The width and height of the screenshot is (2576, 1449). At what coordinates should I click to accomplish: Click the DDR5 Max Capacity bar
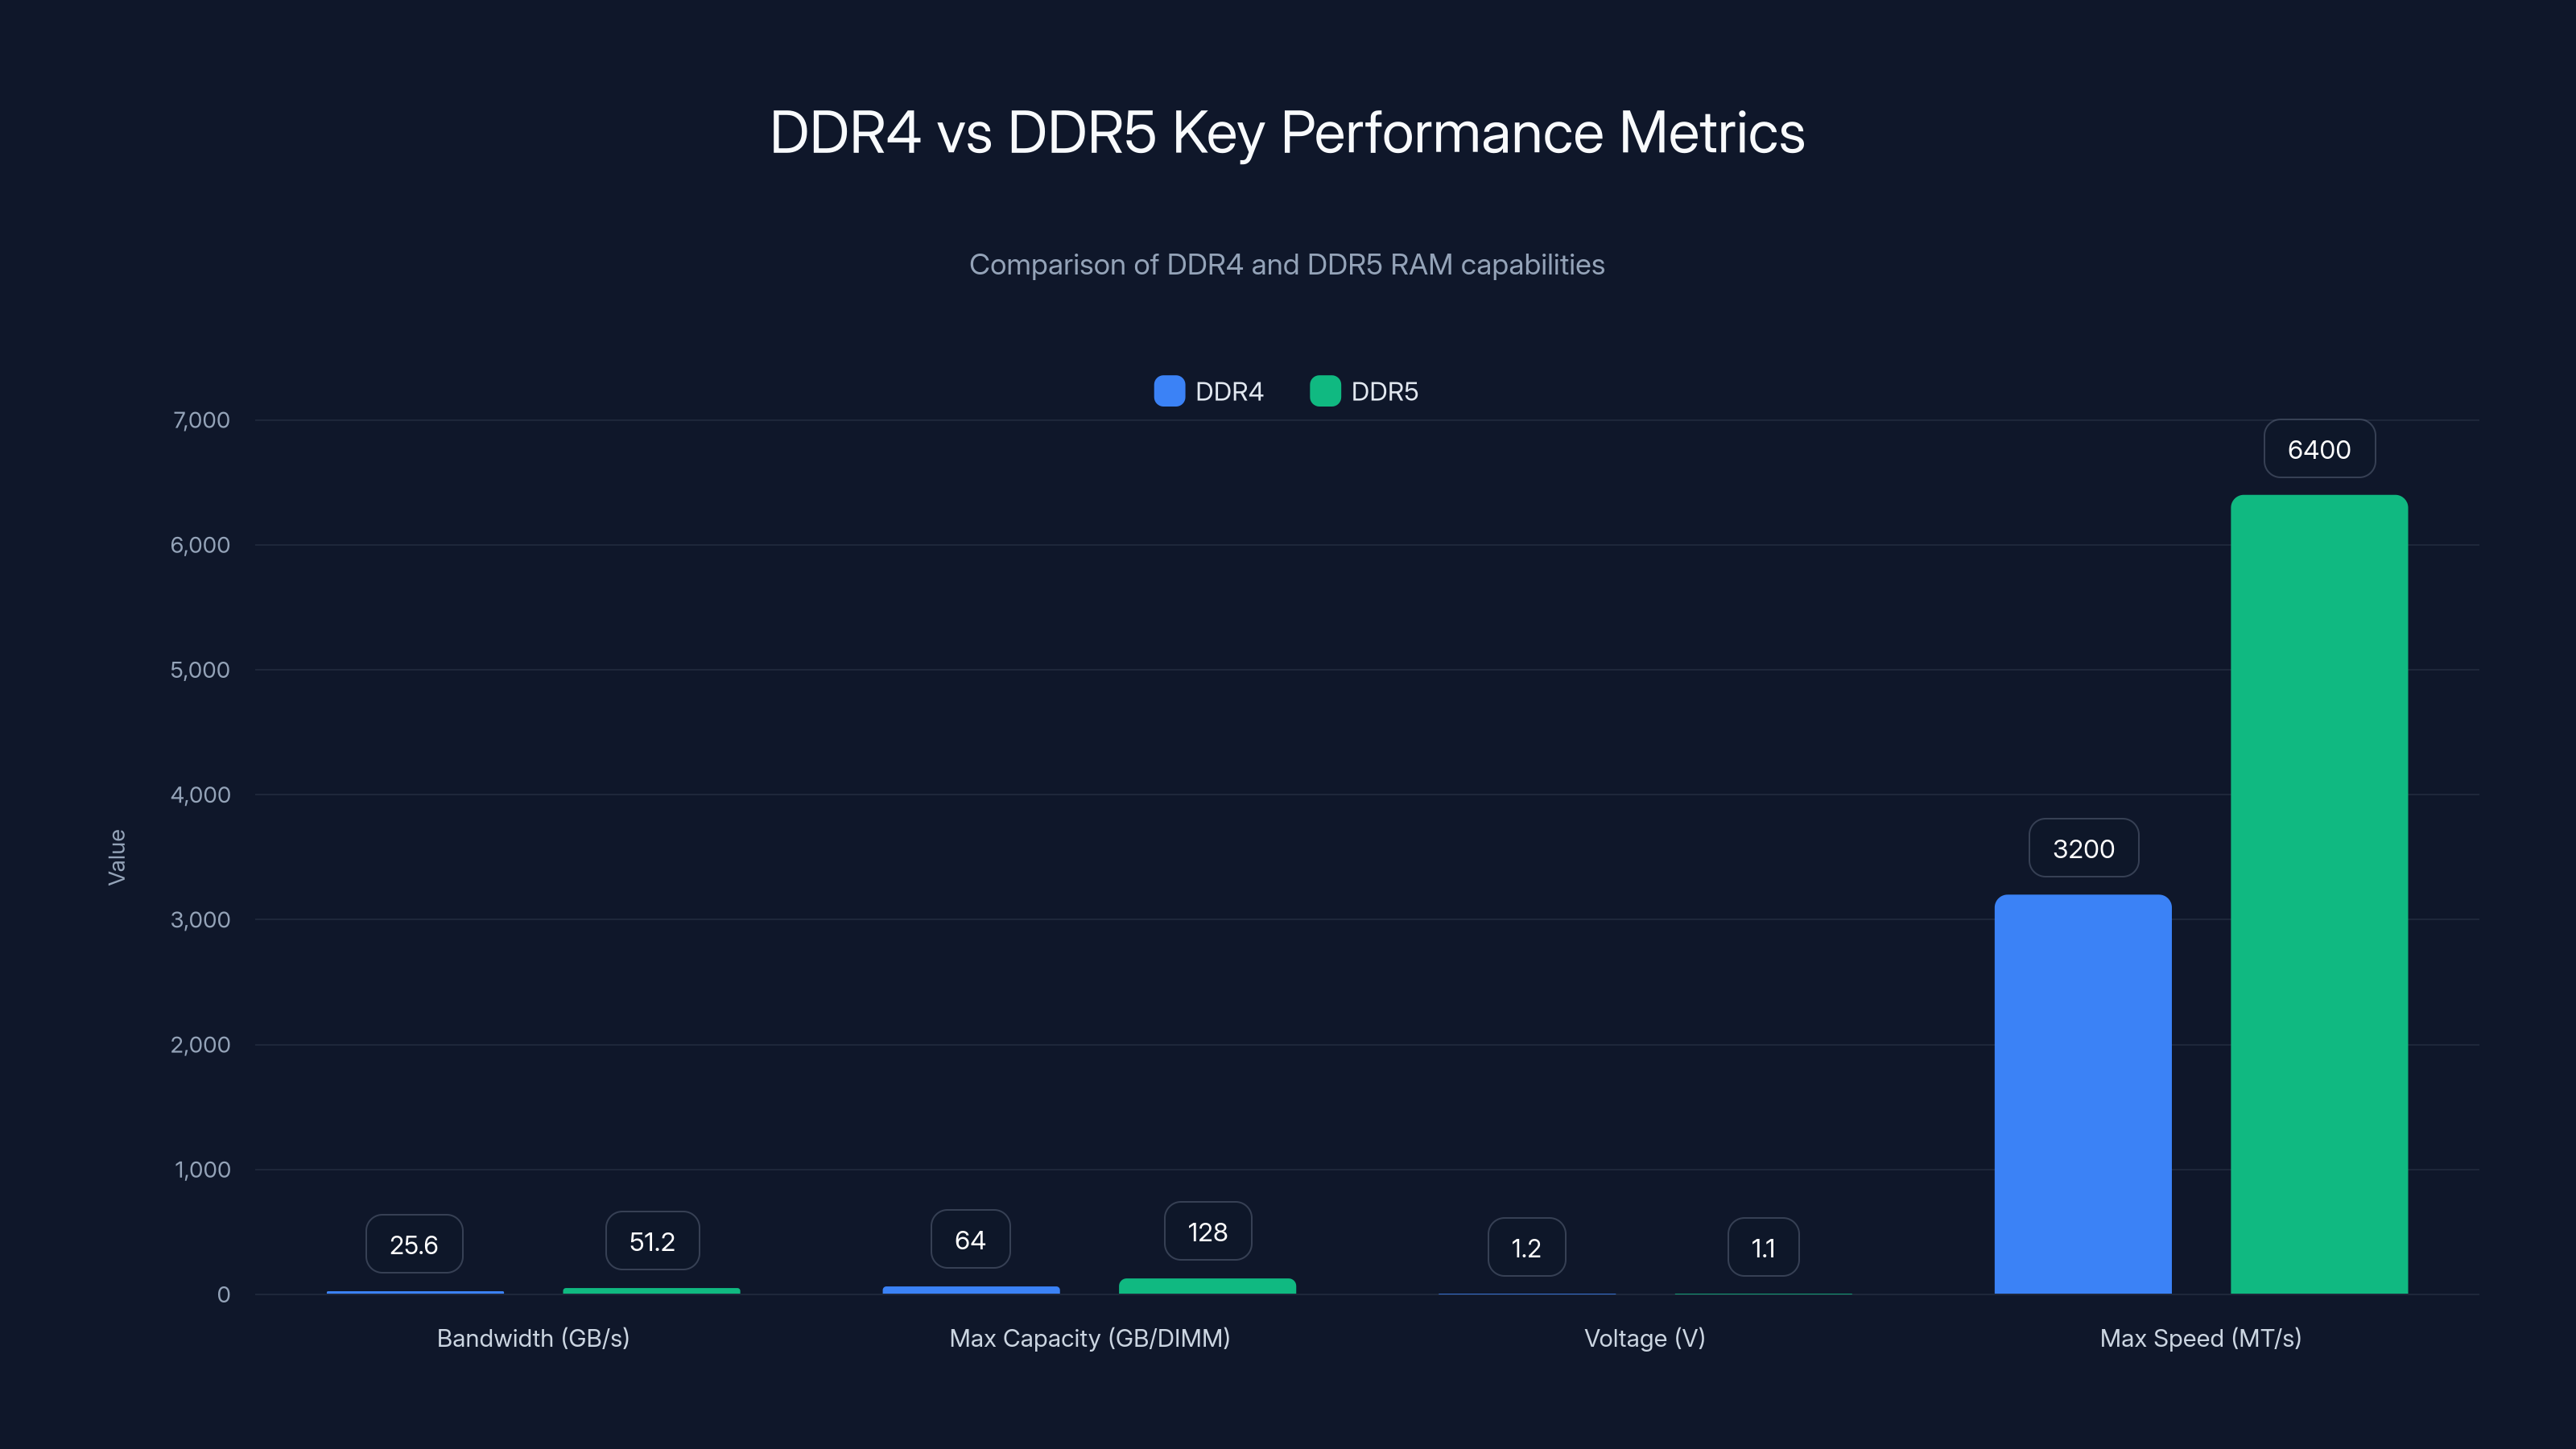click(x=1207, y=1286)
